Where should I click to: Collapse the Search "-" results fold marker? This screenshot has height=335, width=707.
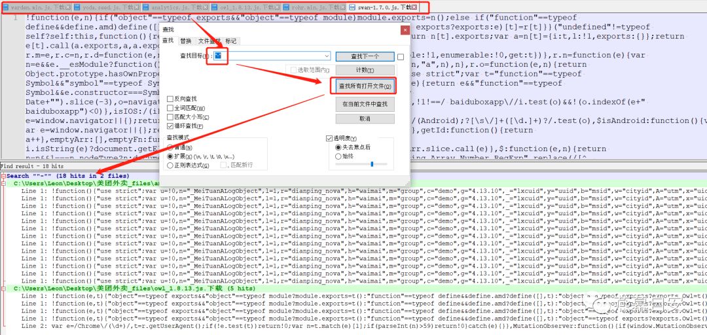click(3, 176)
